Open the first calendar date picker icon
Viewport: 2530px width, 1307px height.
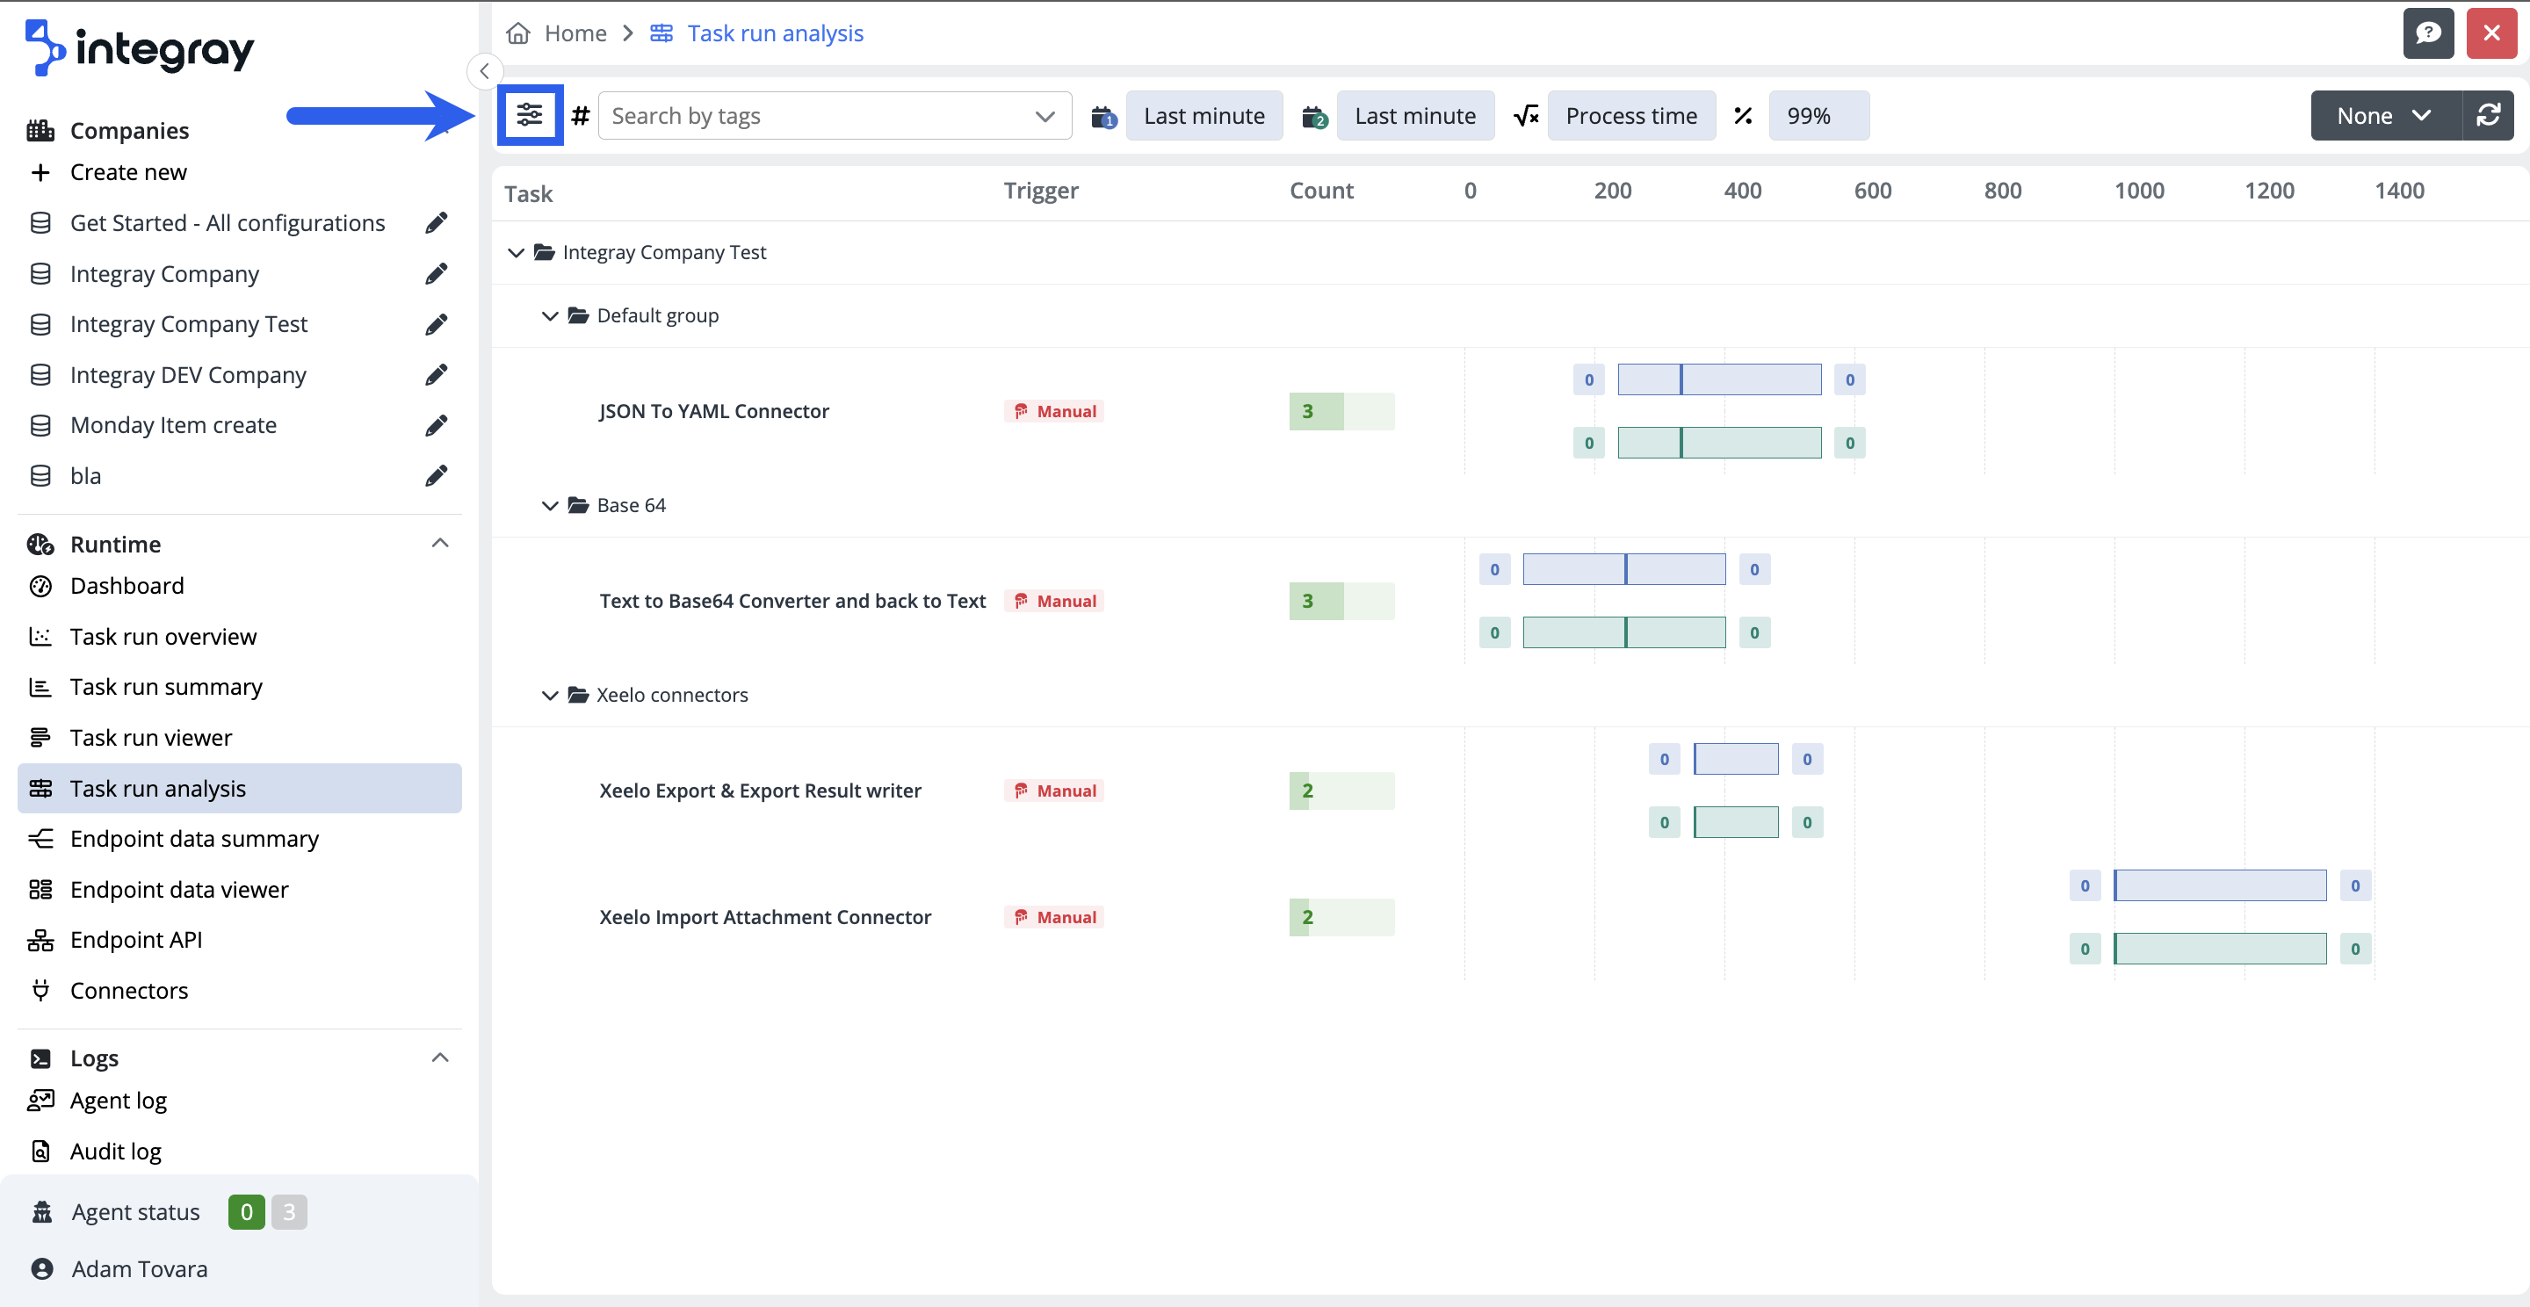point(1102,115)
